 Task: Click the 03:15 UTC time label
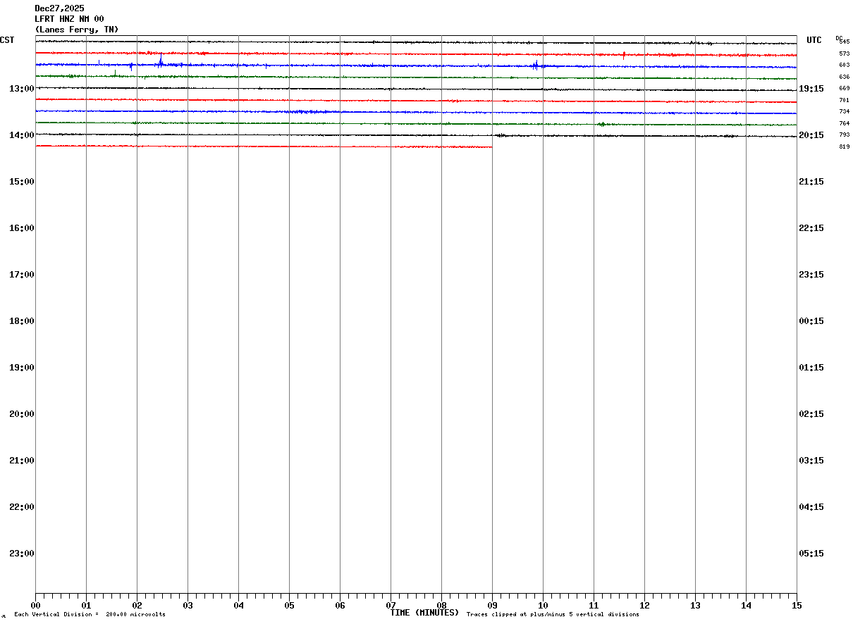coord(811,461)
